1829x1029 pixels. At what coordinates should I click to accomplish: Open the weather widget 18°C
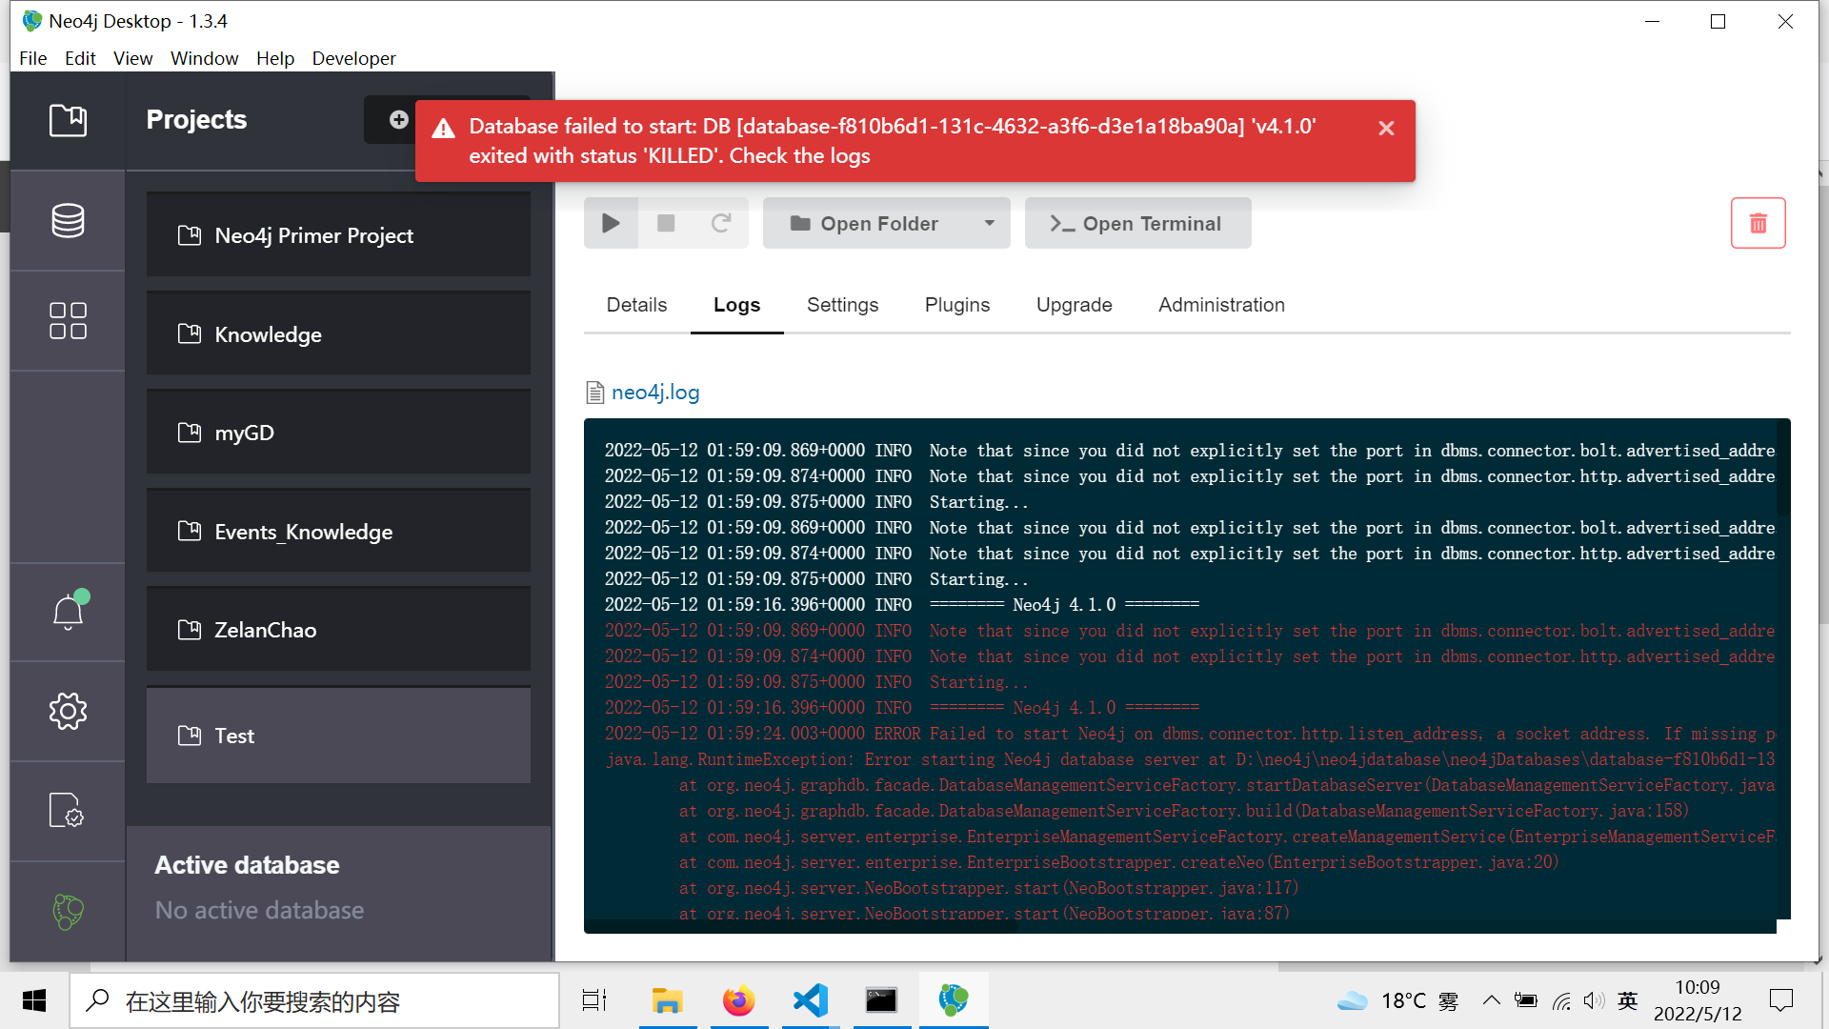pyautogui.click(x=1397, y=1000)
